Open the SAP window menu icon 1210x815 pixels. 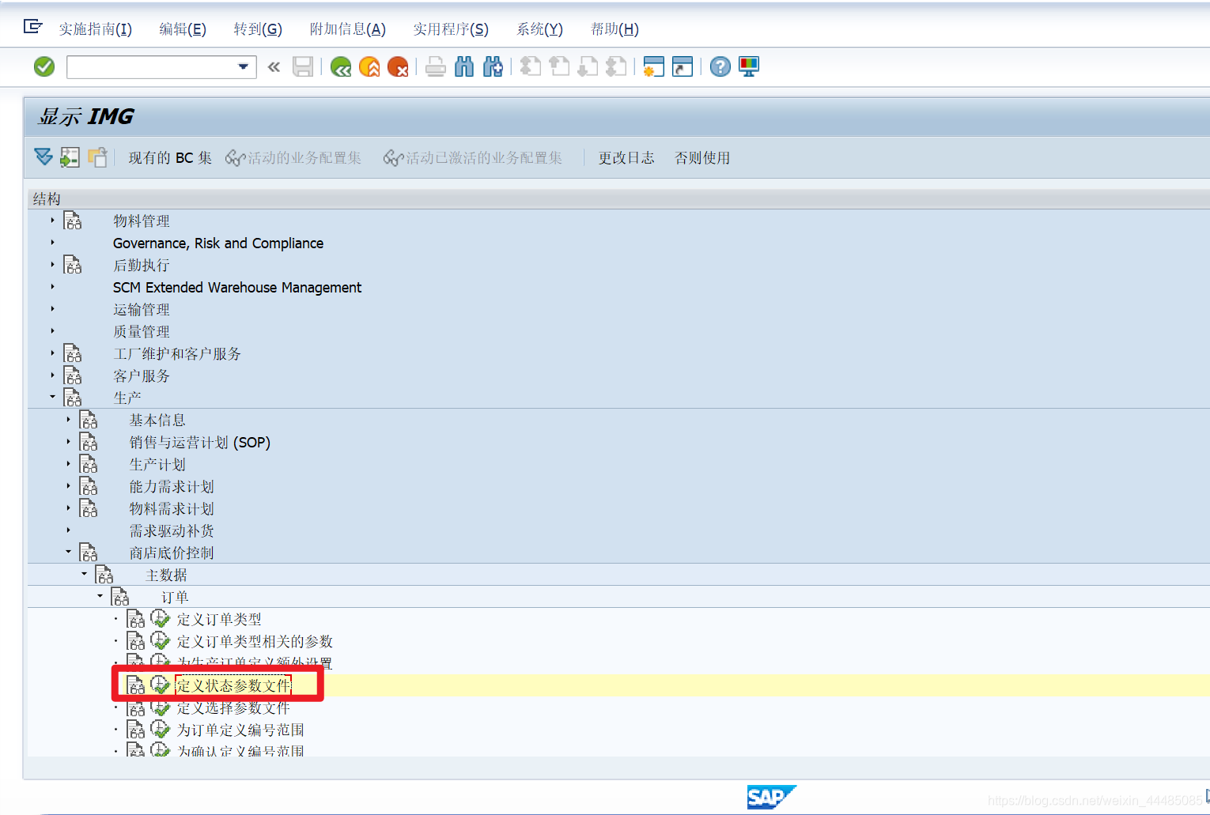32,28
